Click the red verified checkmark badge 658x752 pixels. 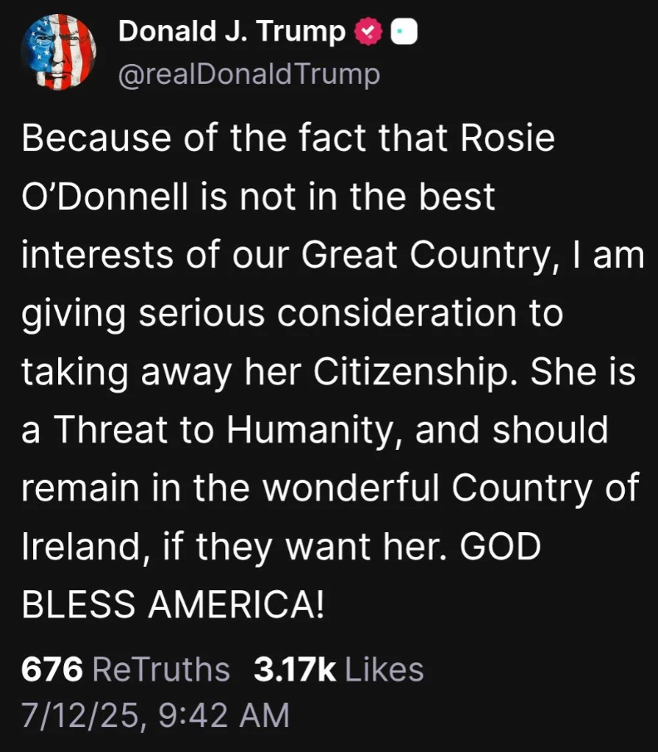(x=368, y=32)
